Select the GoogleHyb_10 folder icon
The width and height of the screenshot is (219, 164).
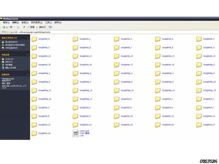(34, 56)
